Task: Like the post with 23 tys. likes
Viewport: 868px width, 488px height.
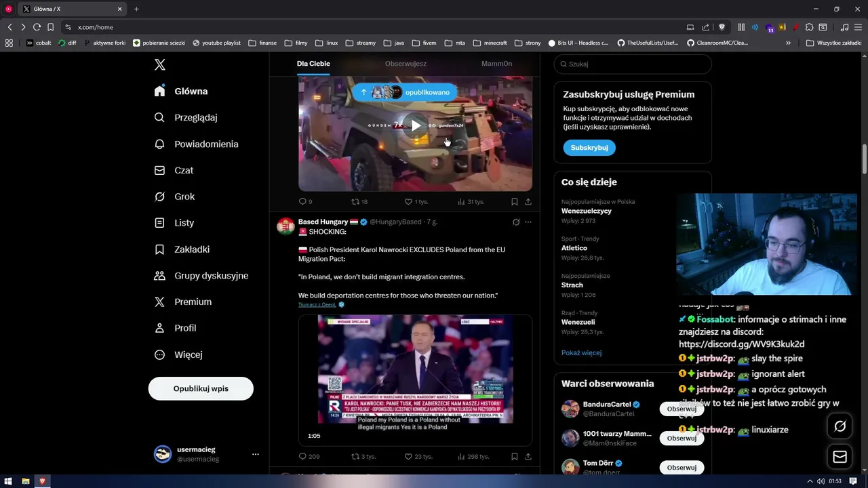Action: click(418, 457)
